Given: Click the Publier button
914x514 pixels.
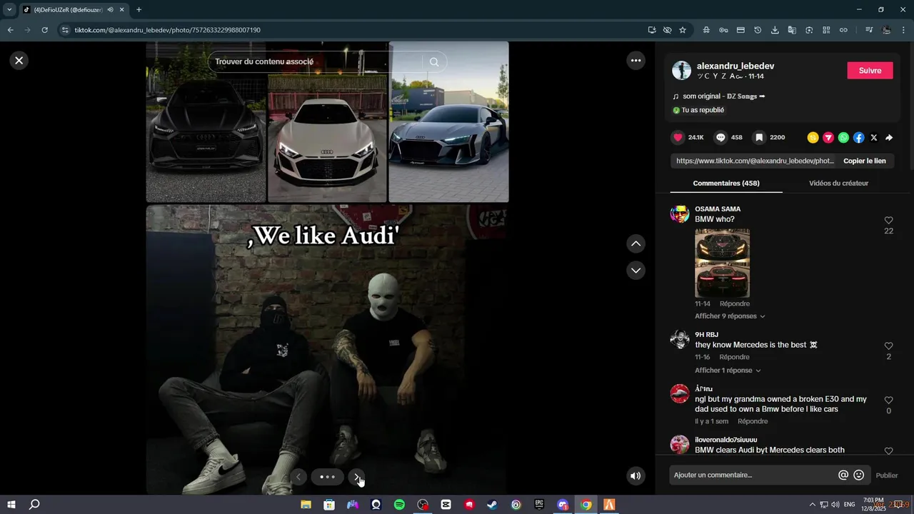Looking at the screenshot, I should click(x=887, y=475).
